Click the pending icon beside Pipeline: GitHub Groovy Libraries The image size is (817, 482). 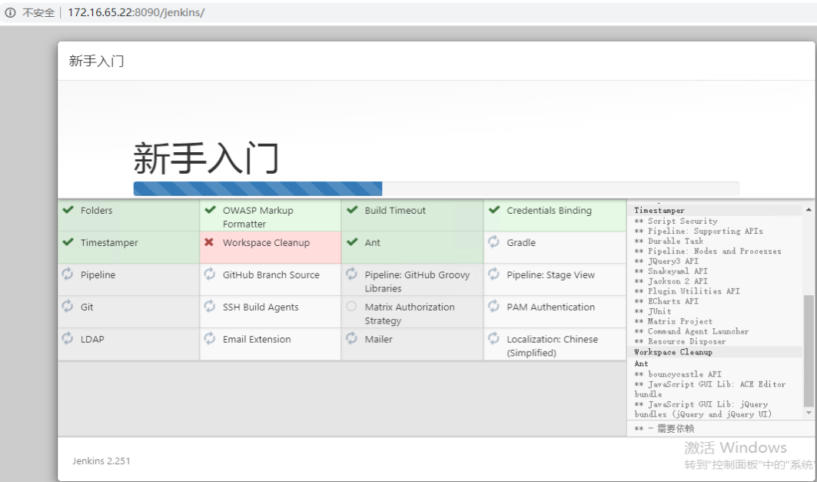352,274
